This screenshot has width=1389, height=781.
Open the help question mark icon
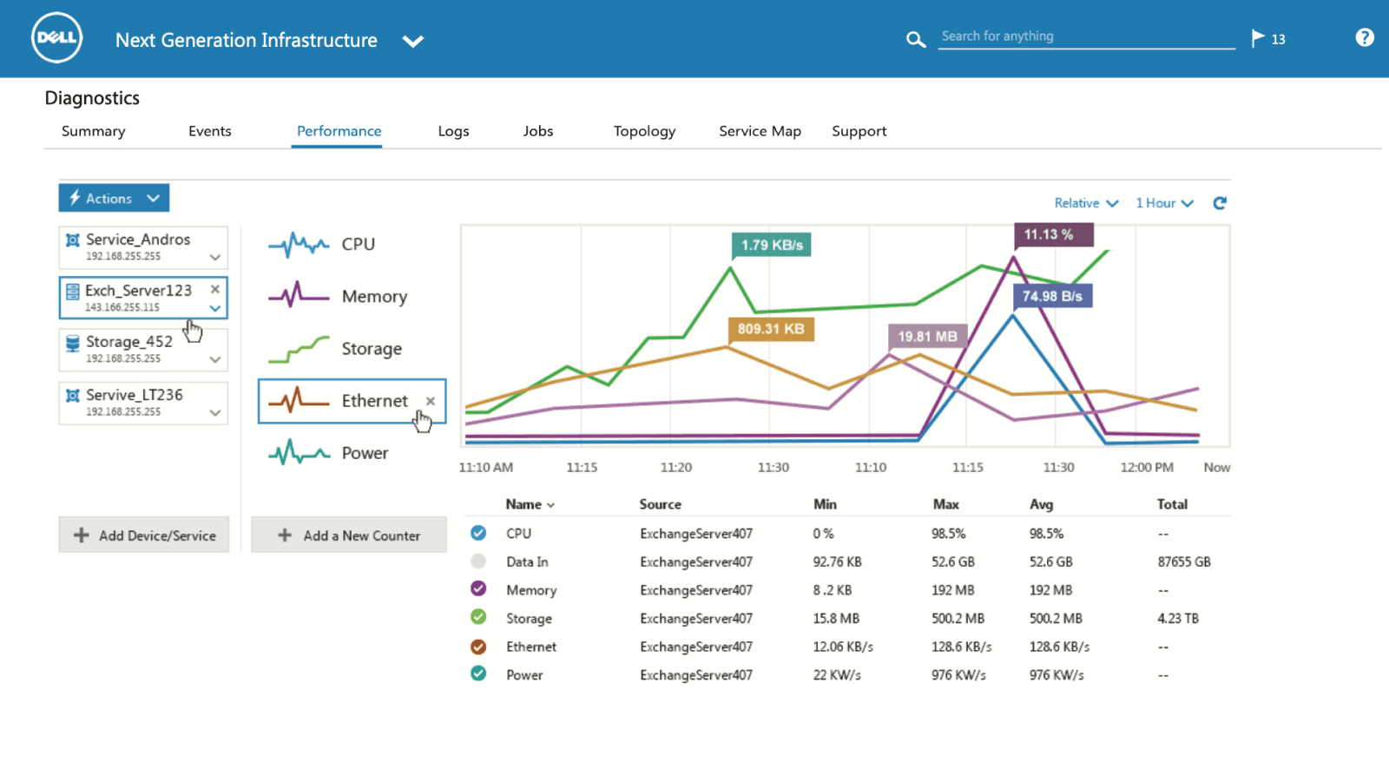1364,37
